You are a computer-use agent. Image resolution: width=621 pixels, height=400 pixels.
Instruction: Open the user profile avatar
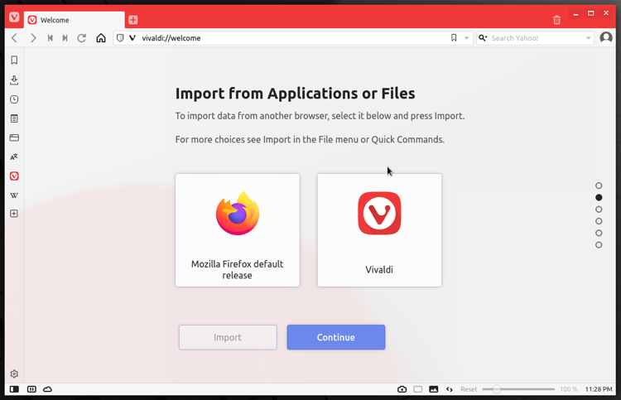point(606,38)
